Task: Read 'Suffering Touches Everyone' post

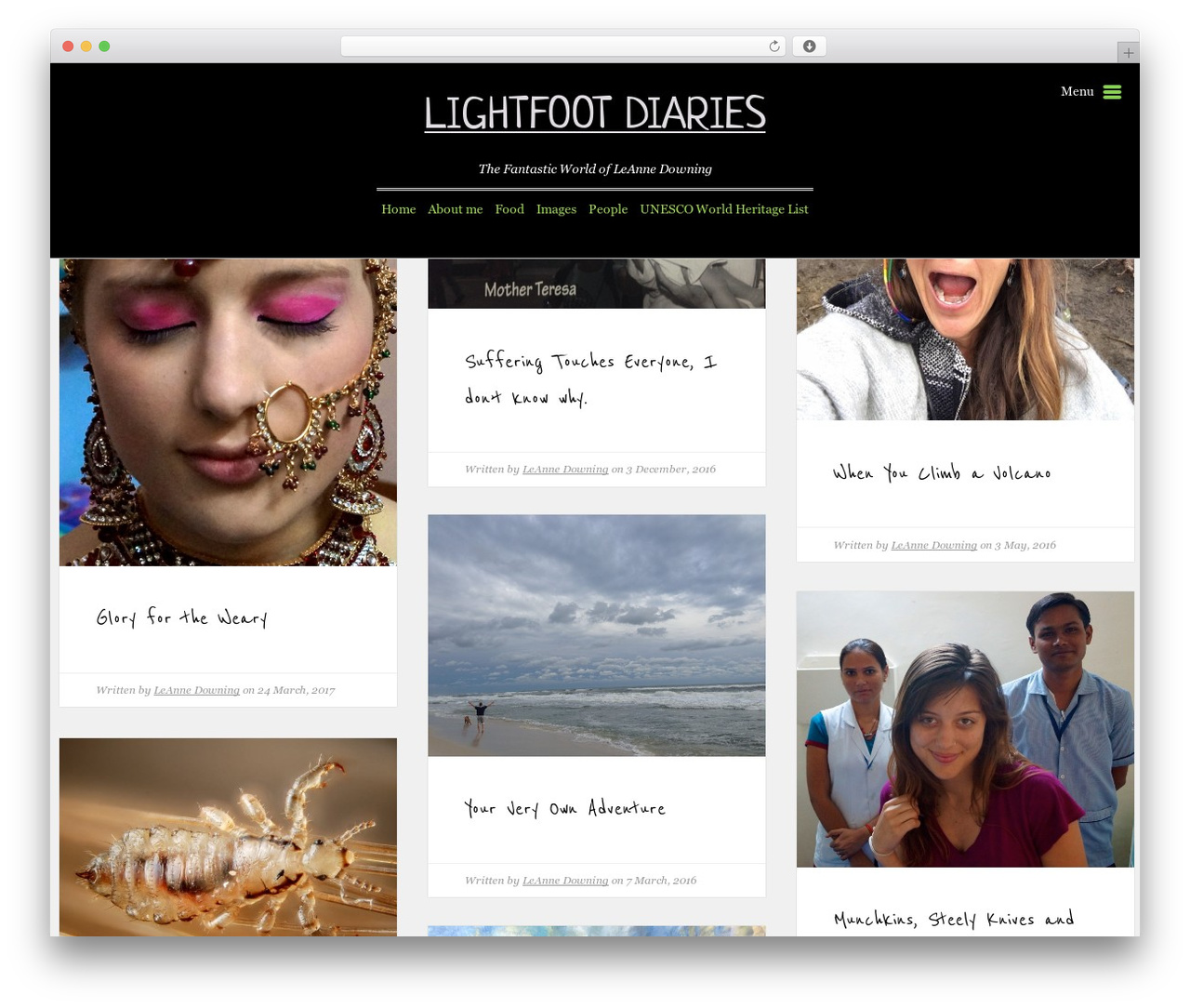Action: pyautogui.click(x=590, y=378)
